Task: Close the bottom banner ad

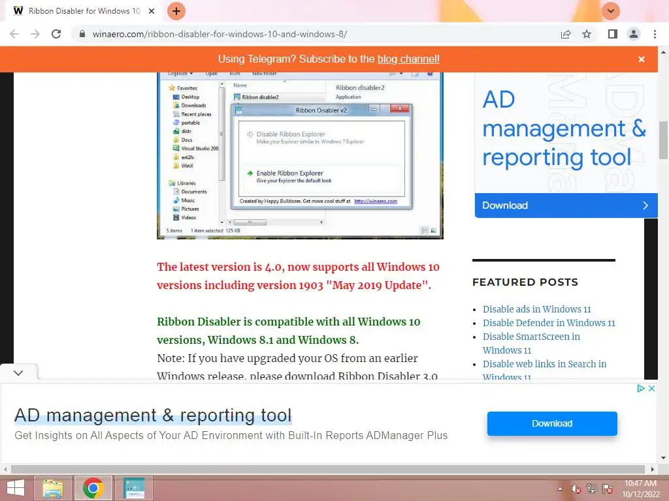Action: pyautogui.click(x=651, y=389)
